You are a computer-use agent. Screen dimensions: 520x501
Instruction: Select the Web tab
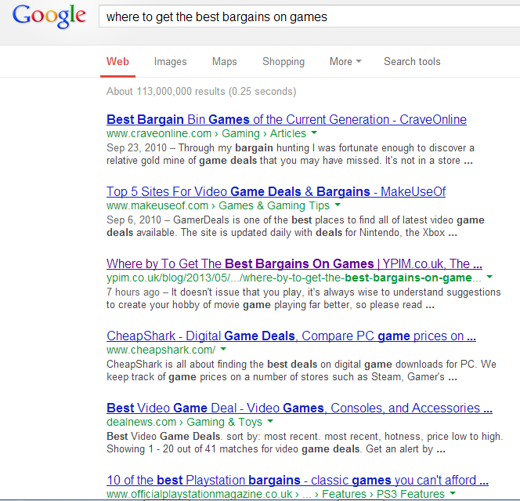point(117,61)
